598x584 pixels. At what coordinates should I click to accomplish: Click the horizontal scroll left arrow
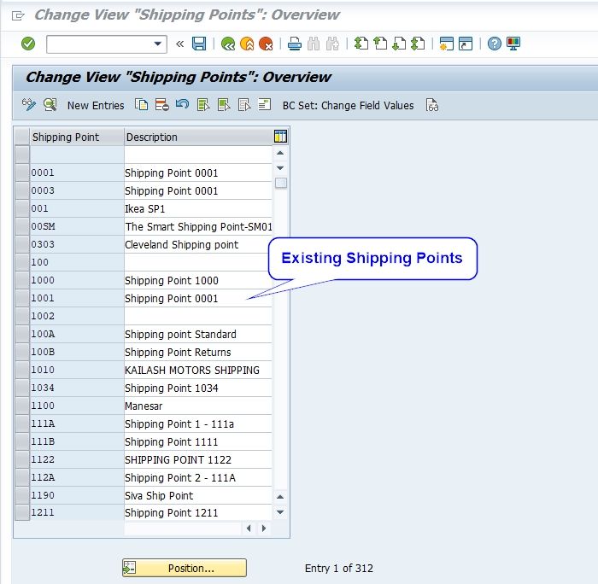[x=249, y=529]
